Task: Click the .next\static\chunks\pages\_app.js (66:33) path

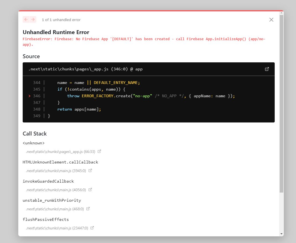Action: point(60,152)
